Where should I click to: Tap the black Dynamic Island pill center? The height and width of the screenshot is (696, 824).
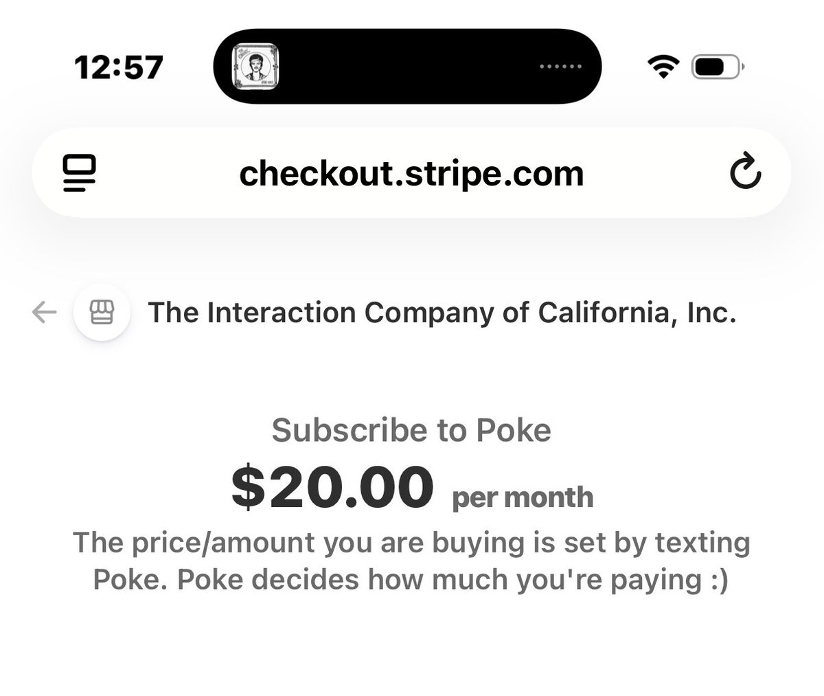point(408,66)
